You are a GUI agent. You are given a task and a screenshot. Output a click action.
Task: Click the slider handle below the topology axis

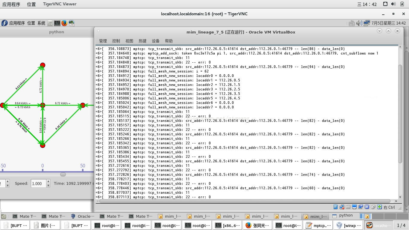[63, 174]
